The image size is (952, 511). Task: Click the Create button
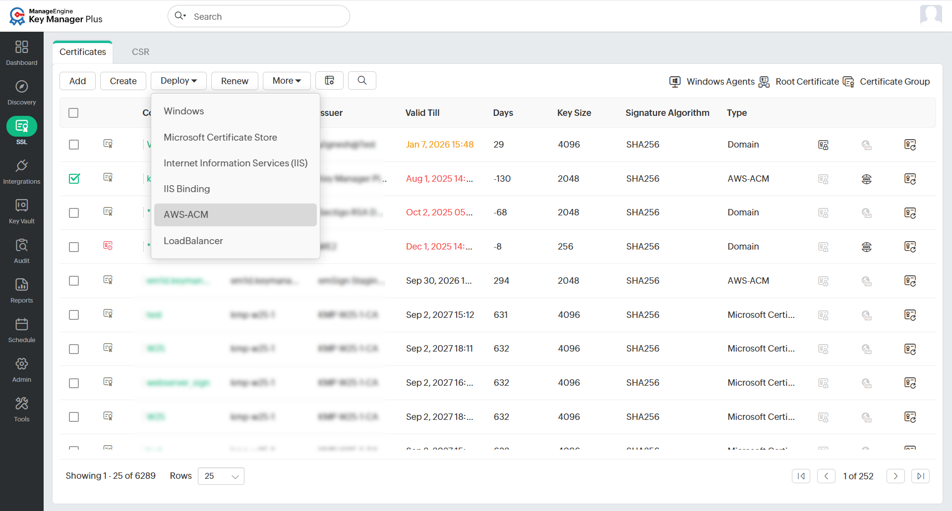point(123,81)
